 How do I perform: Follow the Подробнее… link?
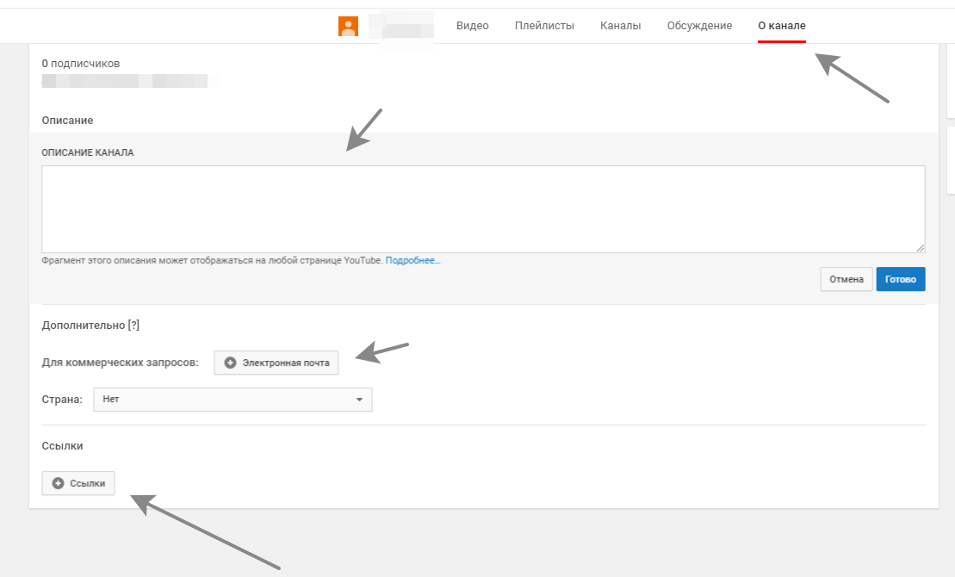click(x=412, y=260)
